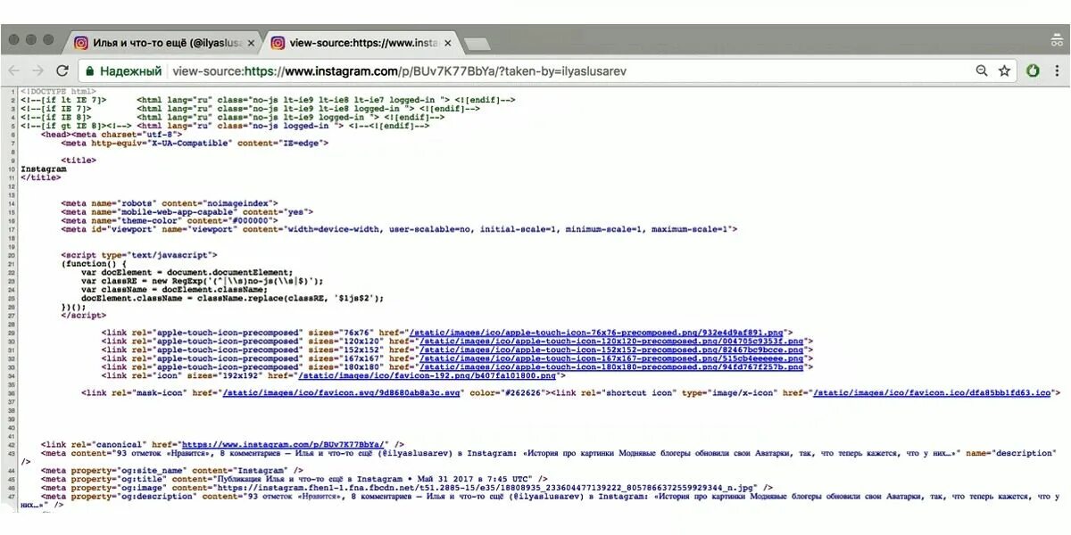
Task: Click the Надежный security label
Action: pos(130,70)
